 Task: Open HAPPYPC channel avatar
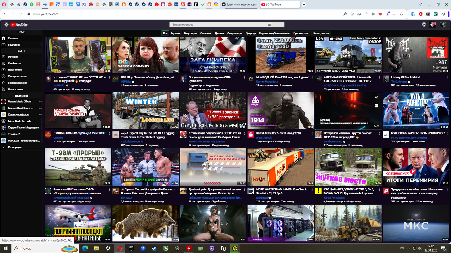click(x=48, y=79)
